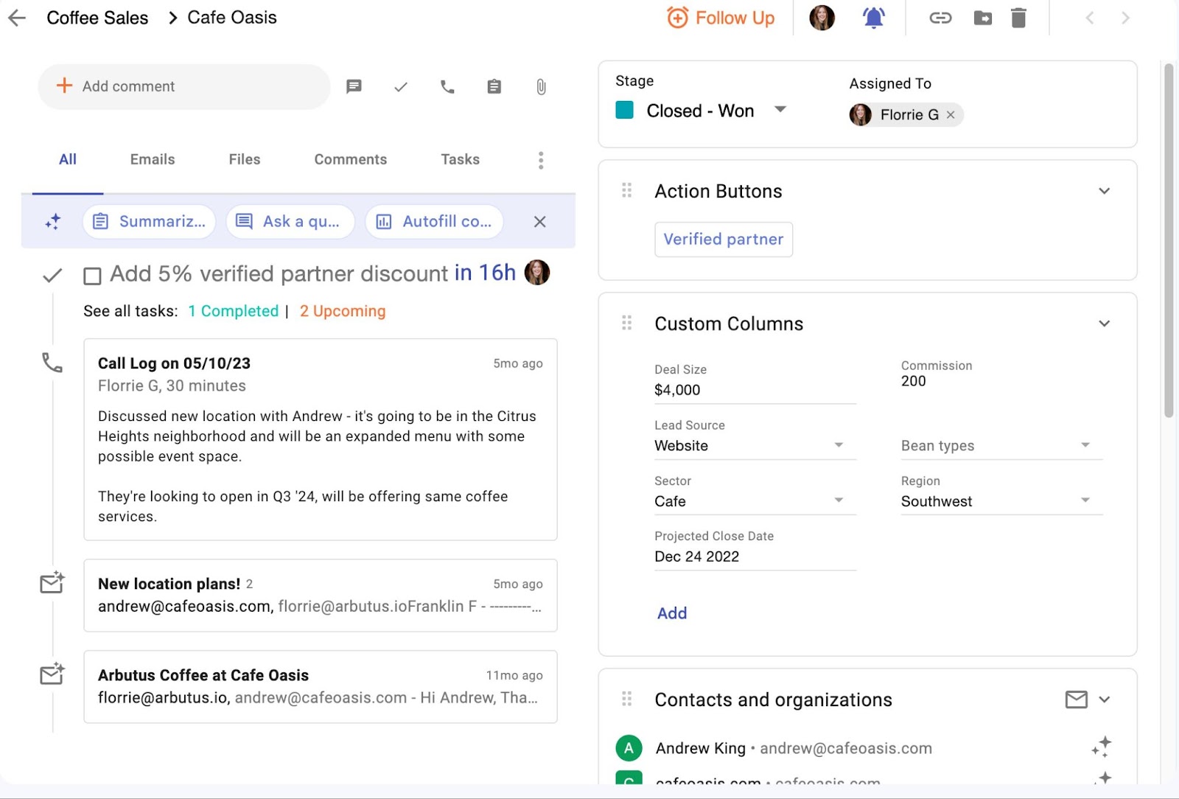
Task: Collapse Contacts and organizations section
Action: (1104, 699)
